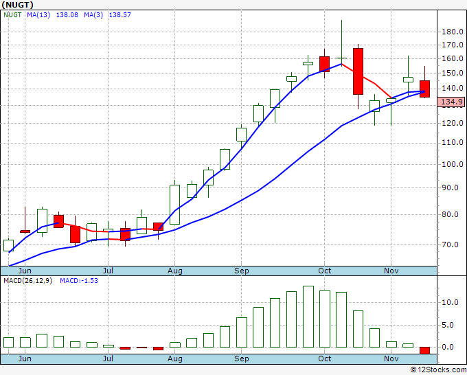
Task: Click the 150.0 price axis label
Action: 452,73
